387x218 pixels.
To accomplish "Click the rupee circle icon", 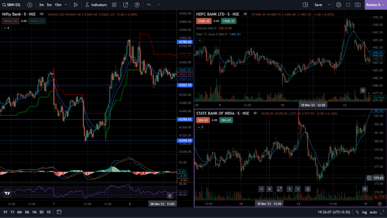I will (x=137, y=5).
